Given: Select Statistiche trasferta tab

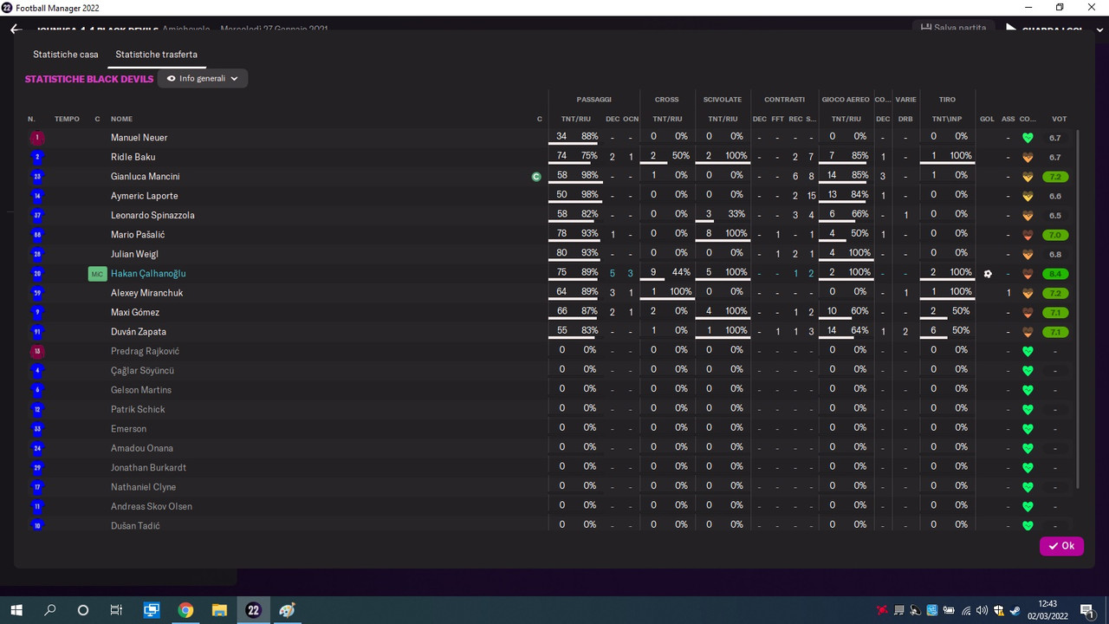Looking at the screenshot, I should point(157,55).
